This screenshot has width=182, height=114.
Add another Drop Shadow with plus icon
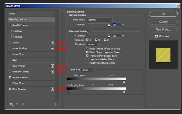(x=52, y=89)
